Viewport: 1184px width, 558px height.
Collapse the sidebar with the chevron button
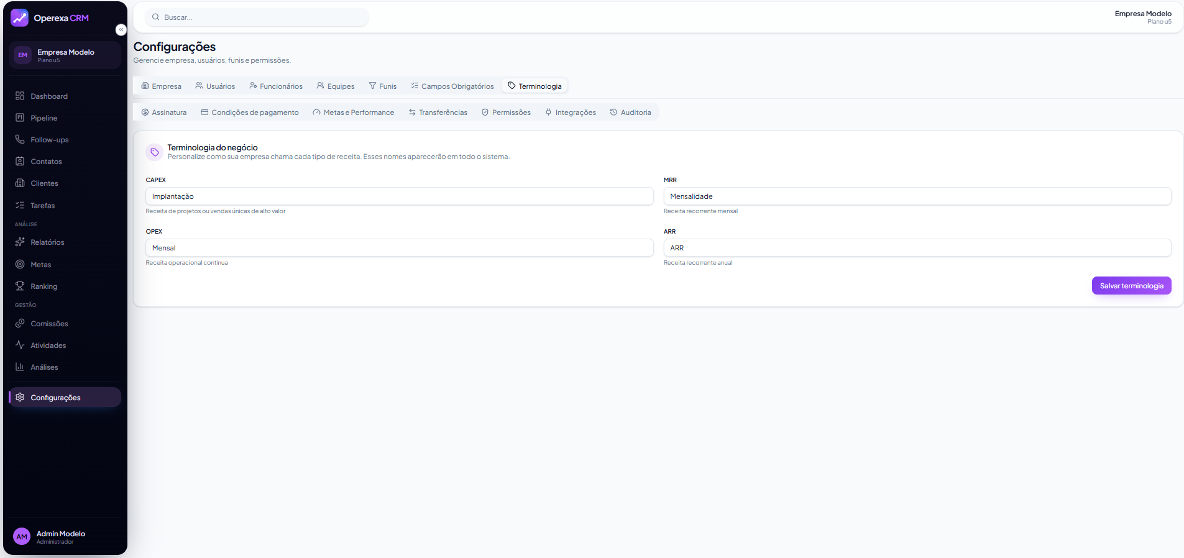click(x=121, y=30)
